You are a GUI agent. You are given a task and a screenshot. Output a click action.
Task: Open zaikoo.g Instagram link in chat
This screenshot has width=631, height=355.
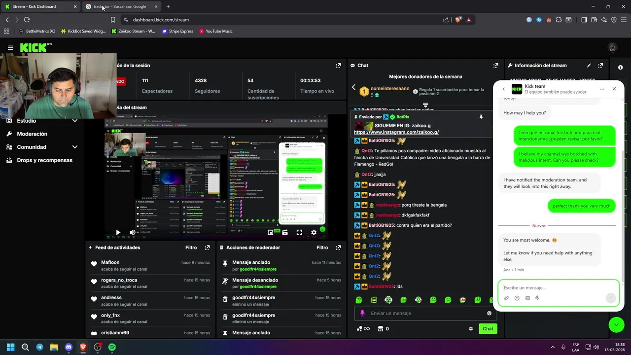(x=396, y=132)
